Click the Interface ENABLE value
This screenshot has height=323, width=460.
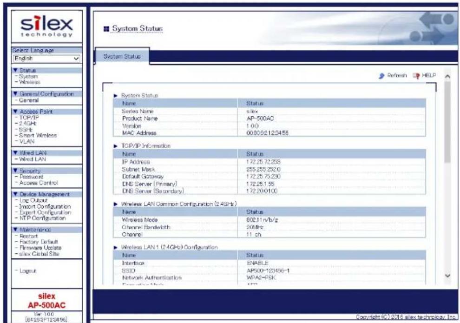257,263
